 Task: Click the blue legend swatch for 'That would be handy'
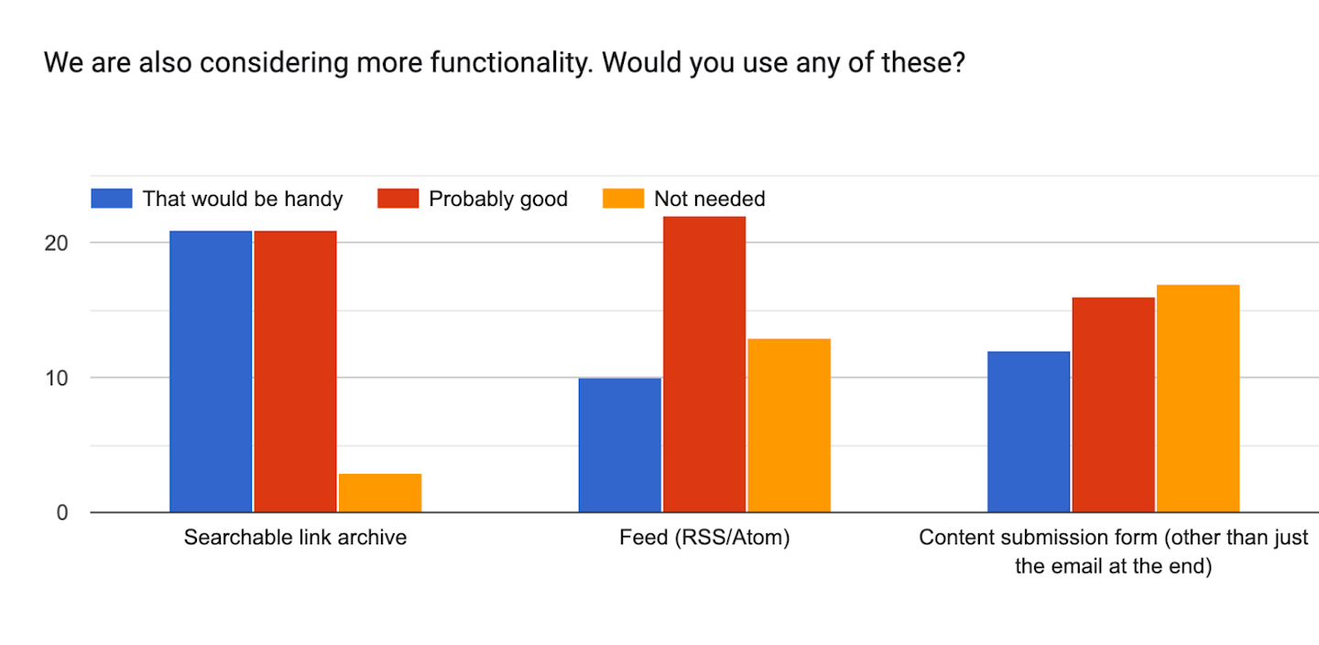(111, 199)
